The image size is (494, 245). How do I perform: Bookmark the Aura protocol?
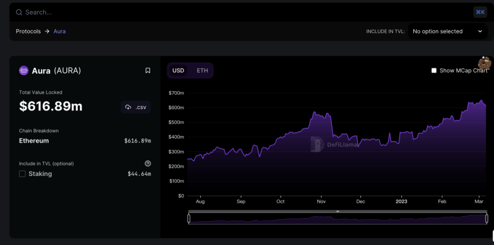click(x=148, y=70)
